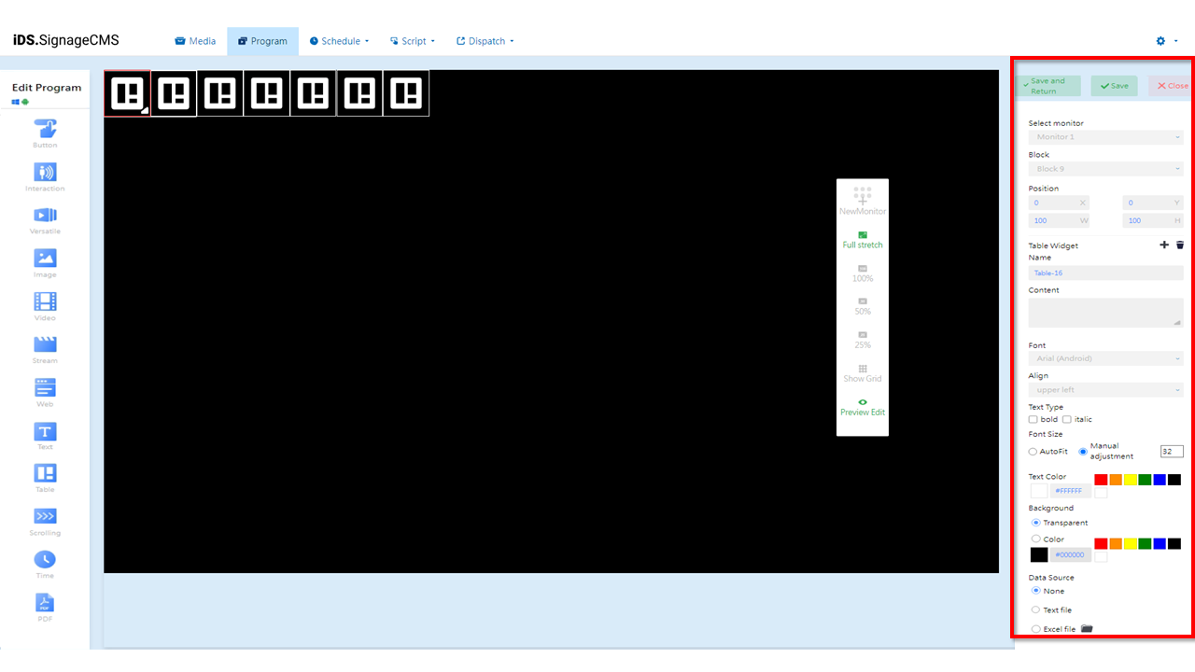Image resolution: width=1195 pixels, height=672 pixels.
Task: Select the Time widget tool
Action: [x=45, y=563]
